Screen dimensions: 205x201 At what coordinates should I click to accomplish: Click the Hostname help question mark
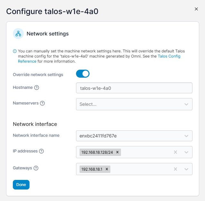click(x=37, y=88)
